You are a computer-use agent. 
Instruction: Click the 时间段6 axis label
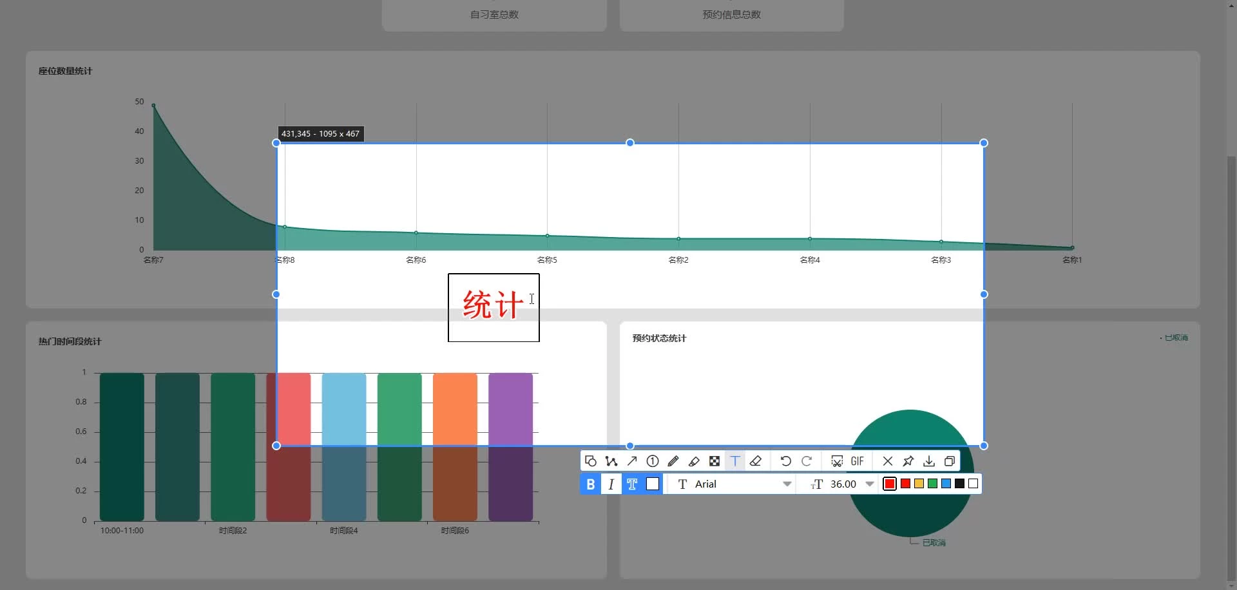click(455, 530)
